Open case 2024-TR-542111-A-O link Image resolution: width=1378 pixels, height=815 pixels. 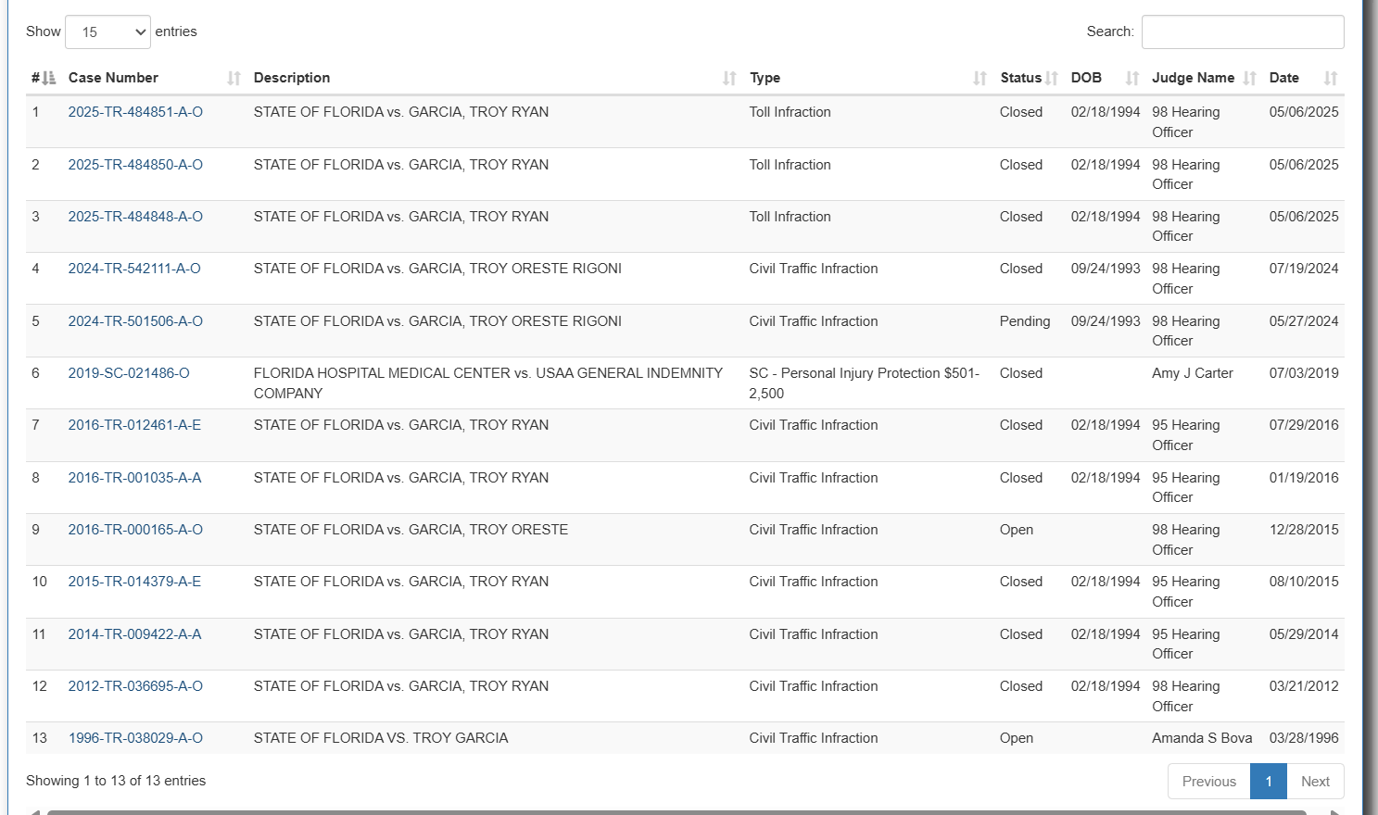134,269
